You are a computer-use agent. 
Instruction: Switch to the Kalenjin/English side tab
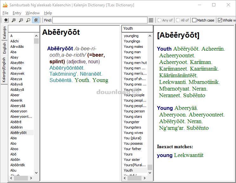tap(4, 70)
